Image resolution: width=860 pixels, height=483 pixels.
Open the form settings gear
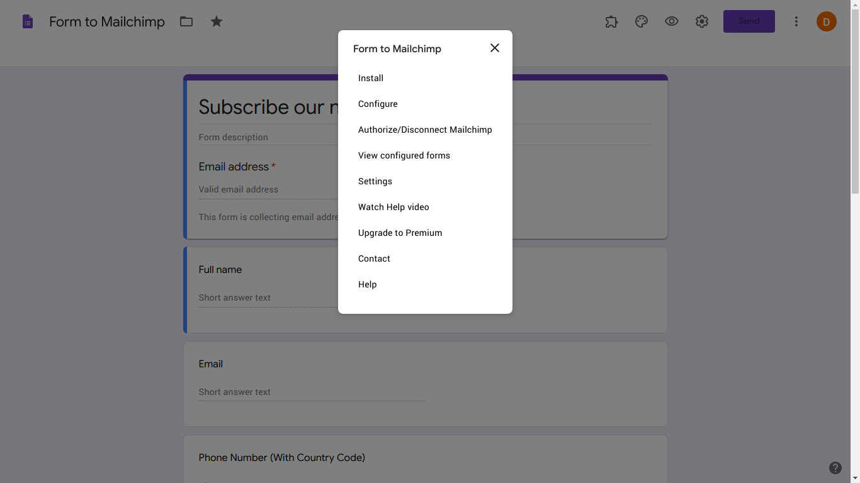point(702,21)
